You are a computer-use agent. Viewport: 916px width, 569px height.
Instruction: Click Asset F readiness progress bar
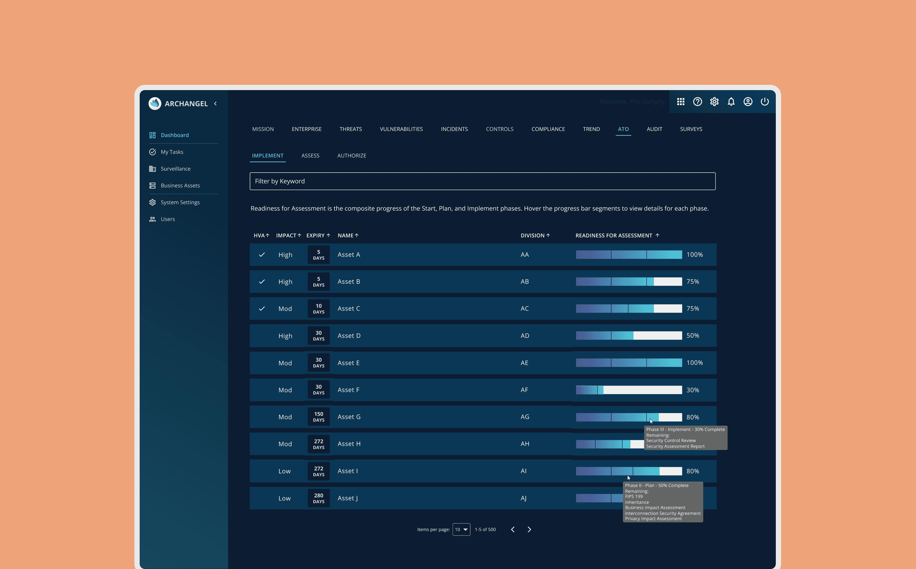[629, 390]
